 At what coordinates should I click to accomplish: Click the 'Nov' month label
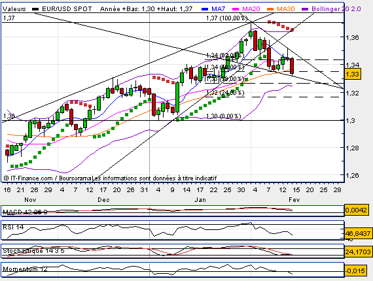point(30,200)
